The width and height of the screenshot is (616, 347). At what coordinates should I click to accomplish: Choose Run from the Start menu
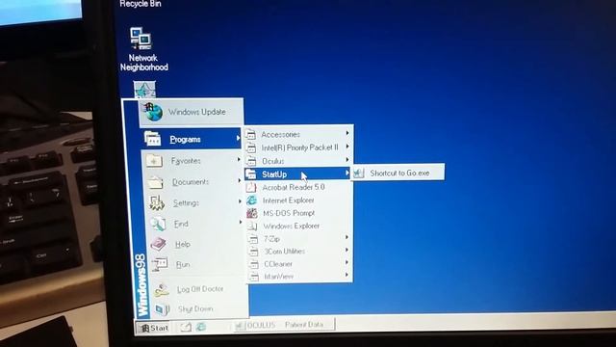pos(197,264)
